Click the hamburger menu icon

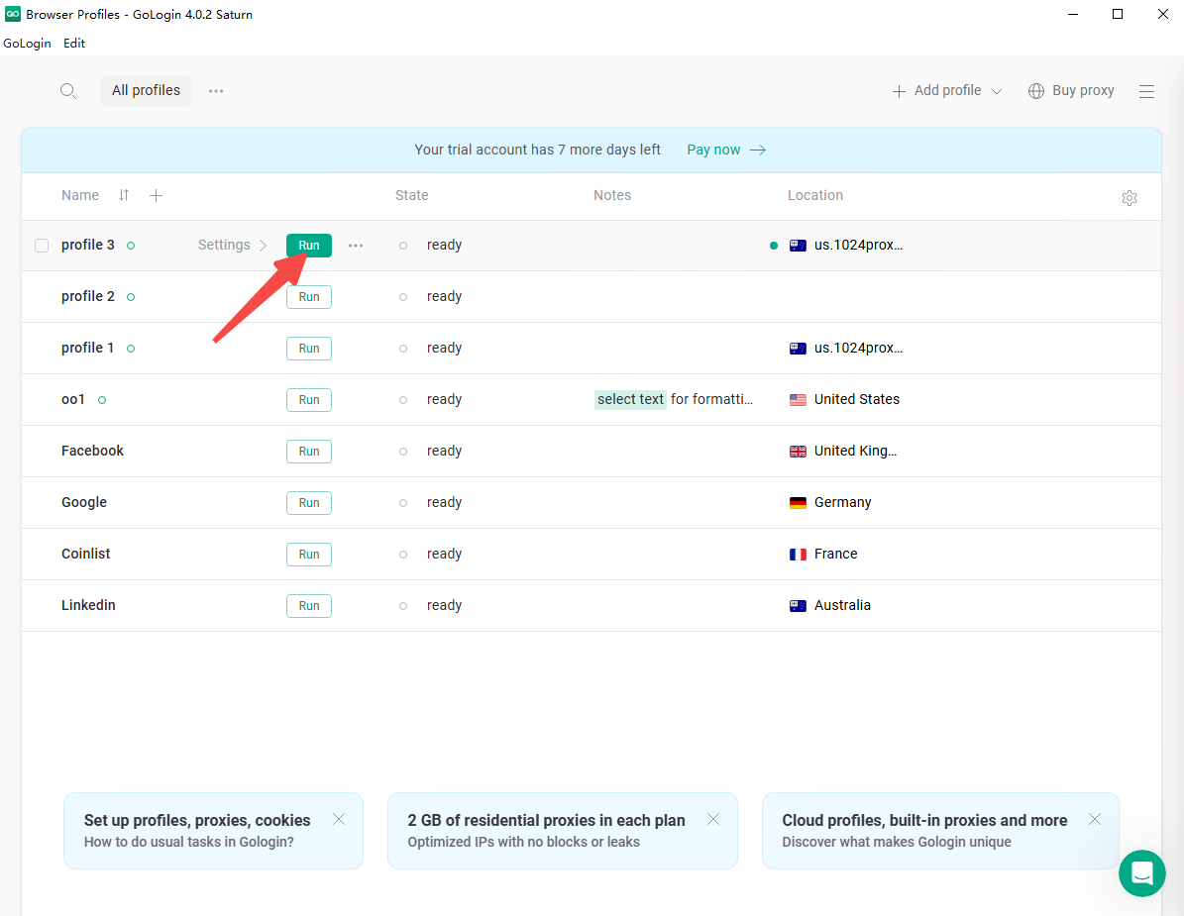click(1146, 91)
